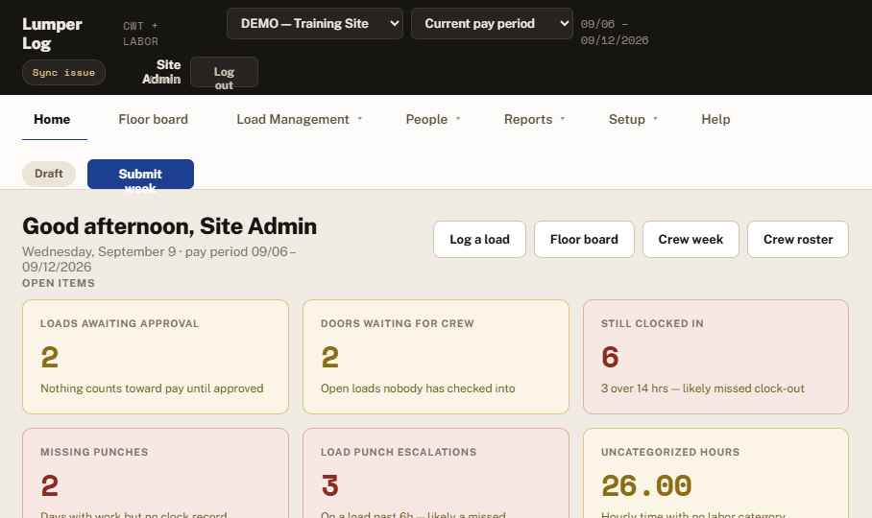Open the Uncategorized Hours card
This screenshot has height=518, width=872.
click(715, 473)
